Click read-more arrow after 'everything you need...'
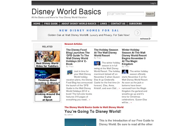 tap(89, 100)
